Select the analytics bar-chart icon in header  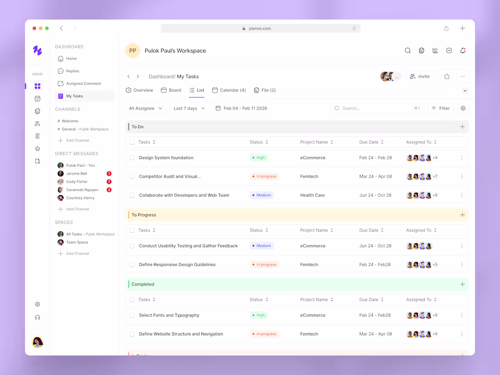click(x=435, y=50)
